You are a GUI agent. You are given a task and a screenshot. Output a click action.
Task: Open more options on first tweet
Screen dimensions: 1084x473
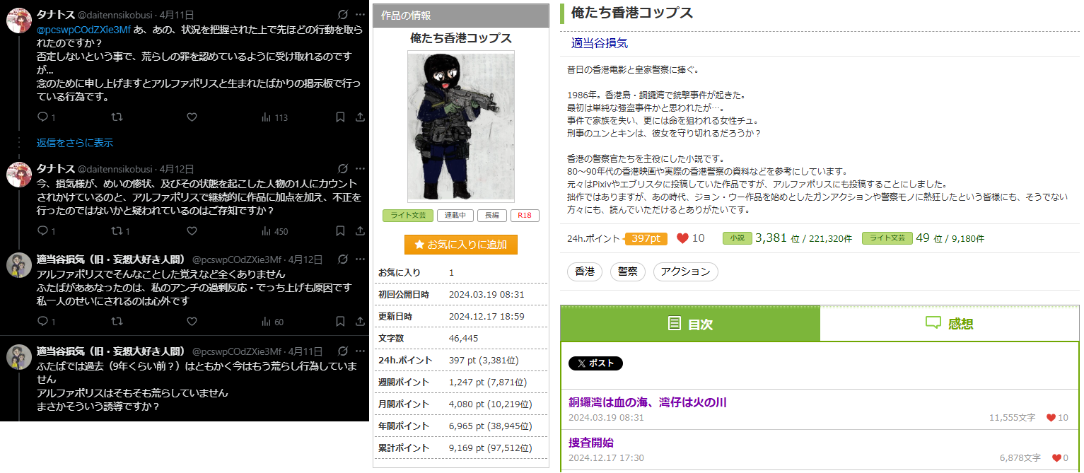tap(360, 14)
